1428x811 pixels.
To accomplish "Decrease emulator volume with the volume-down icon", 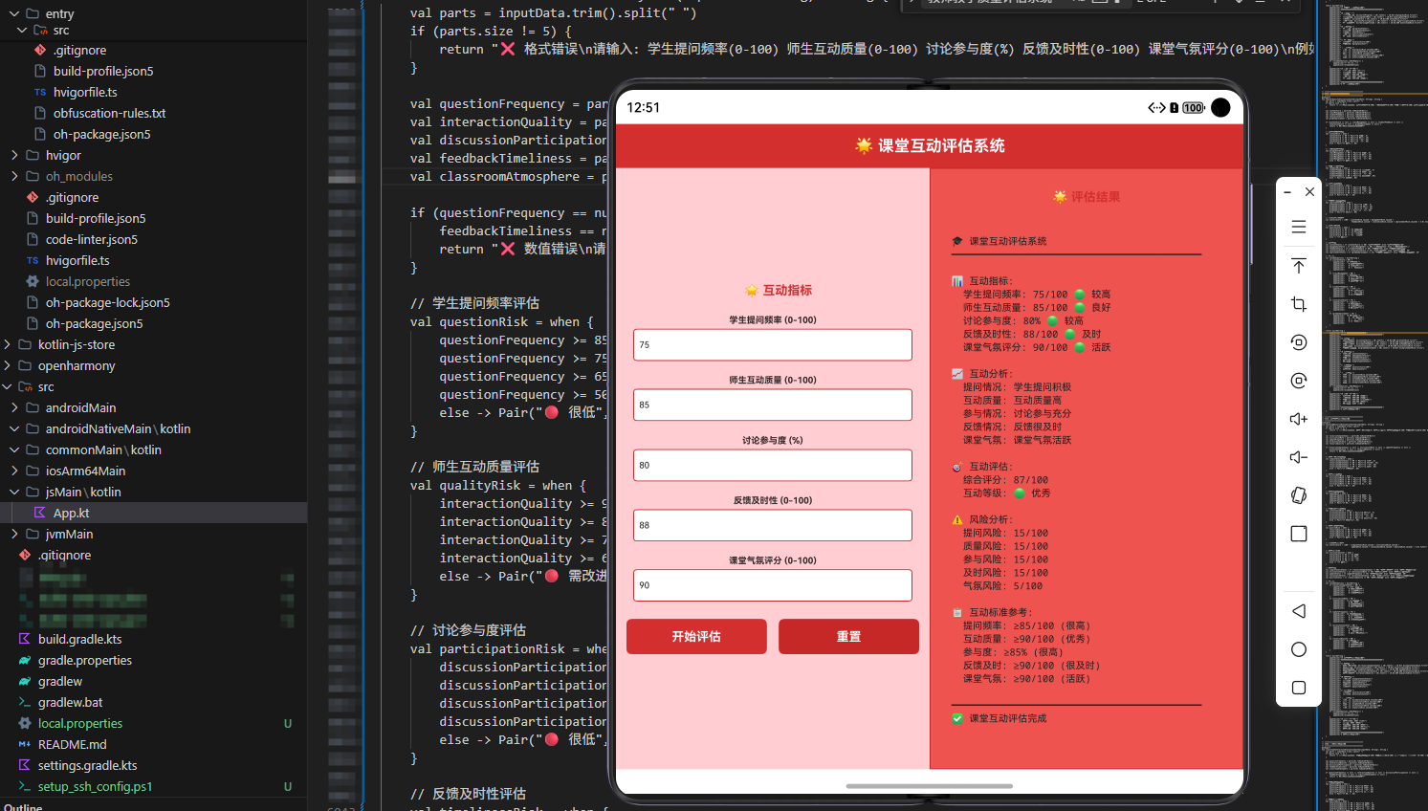I will point(1298,456).
